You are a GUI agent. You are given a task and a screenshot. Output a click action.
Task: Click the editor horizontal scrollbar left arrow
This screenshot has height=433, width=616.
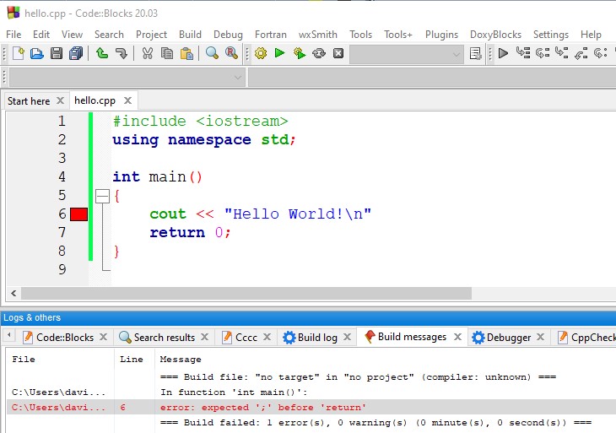pyautogui.click(x=14, y=293)
